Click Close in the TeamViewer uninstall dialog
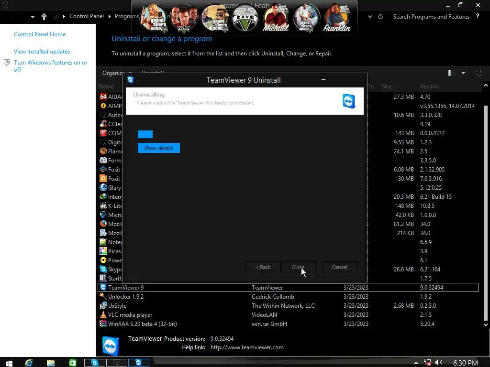The image size is (490, 367). point(299,267)
